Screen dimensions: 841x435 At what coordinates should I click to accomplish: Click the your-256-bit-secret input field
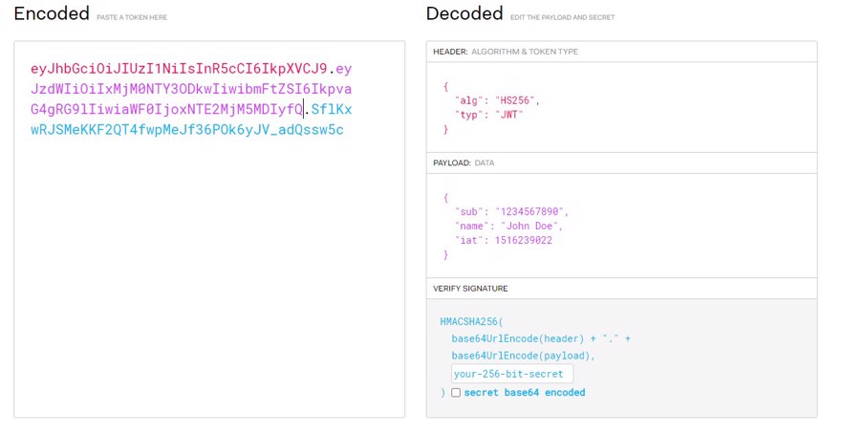(512, 374)
